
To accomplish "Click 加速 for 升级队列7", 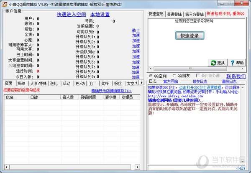I will coord(136,67).
